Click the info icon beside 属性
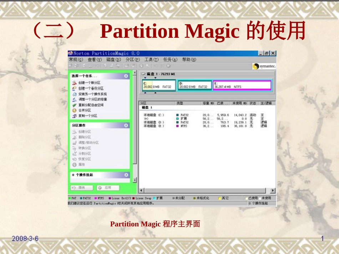 pyautogui.click(x=74, y=165)
